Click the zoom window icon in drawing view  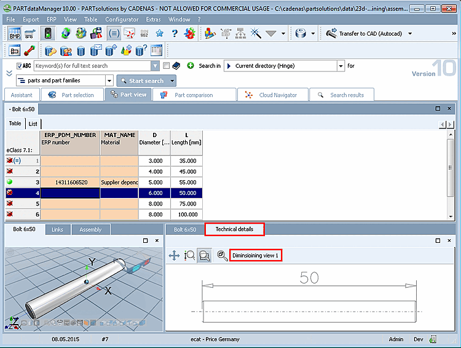(x=203, y=255)
